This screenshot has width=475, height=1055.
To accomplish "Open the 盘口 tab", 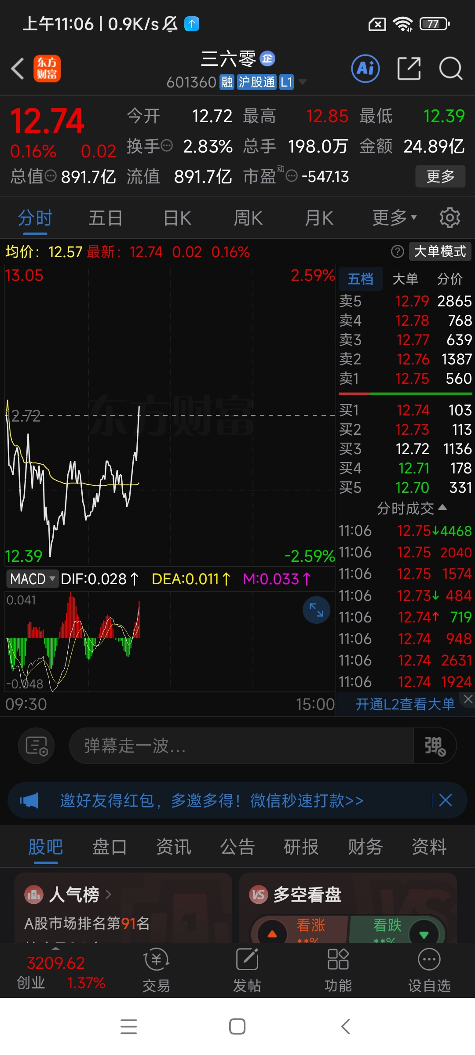I will 110,847.
